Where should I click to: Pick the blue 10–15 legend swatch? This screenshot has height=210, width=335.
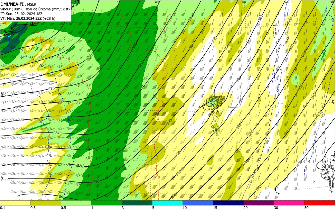(x=198, y=203)
